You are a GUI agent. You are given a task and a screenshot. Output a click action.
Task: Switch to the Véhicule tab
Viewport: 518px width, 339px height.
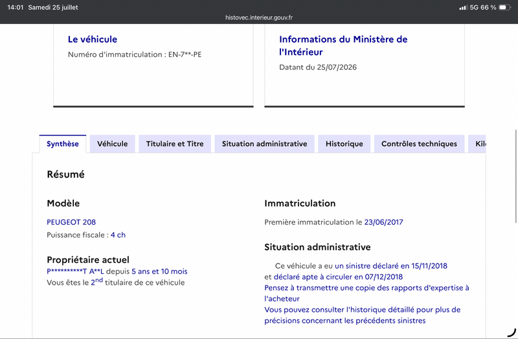[112, 144]
